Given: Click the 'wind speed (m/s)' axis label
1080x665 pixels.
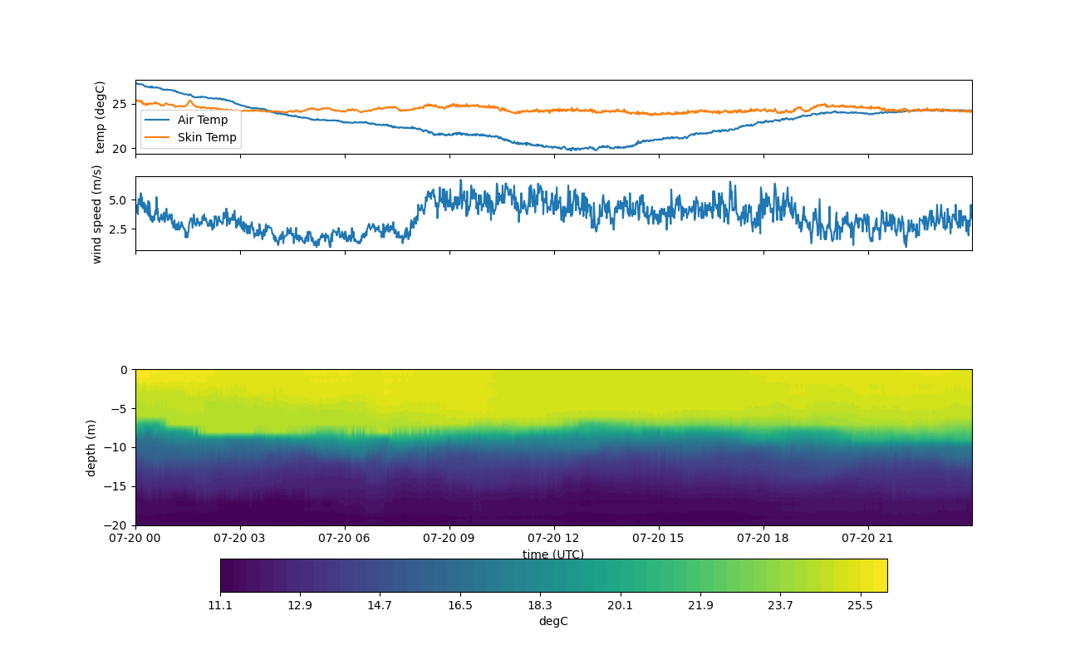Looking at the screenshot, I should click(97, 214).
